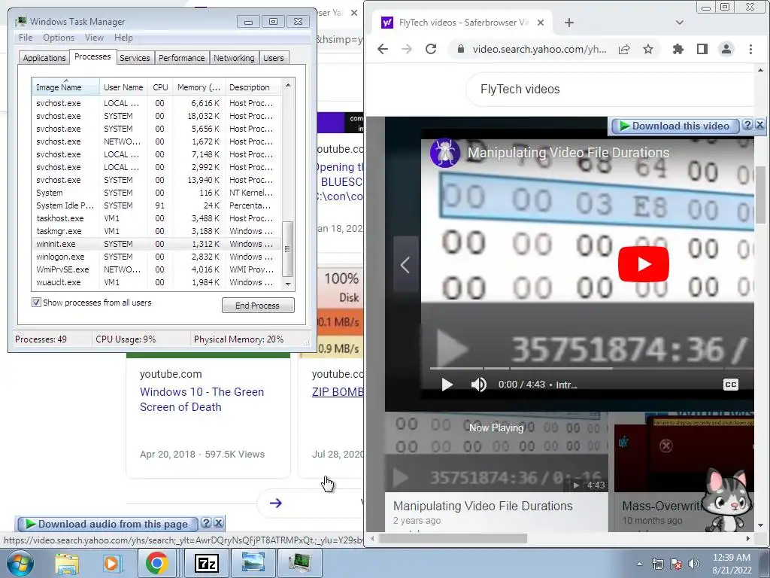Screen dimensions: 770x578
Task: Open the Windows Start button
Action: 20,563
